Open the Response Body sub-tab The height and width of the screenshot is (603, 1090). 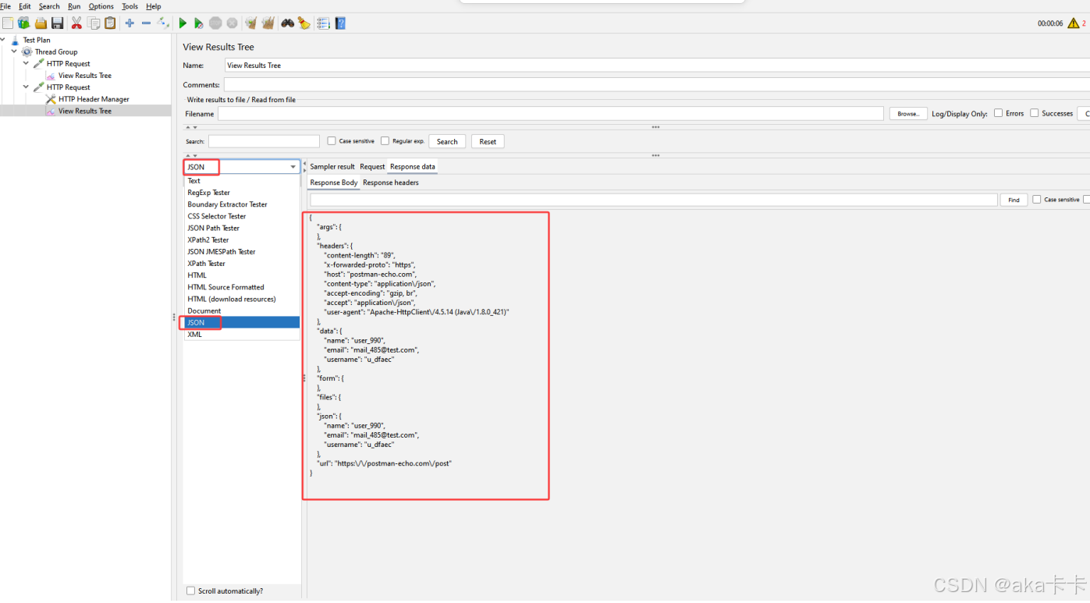click(334, 183)
